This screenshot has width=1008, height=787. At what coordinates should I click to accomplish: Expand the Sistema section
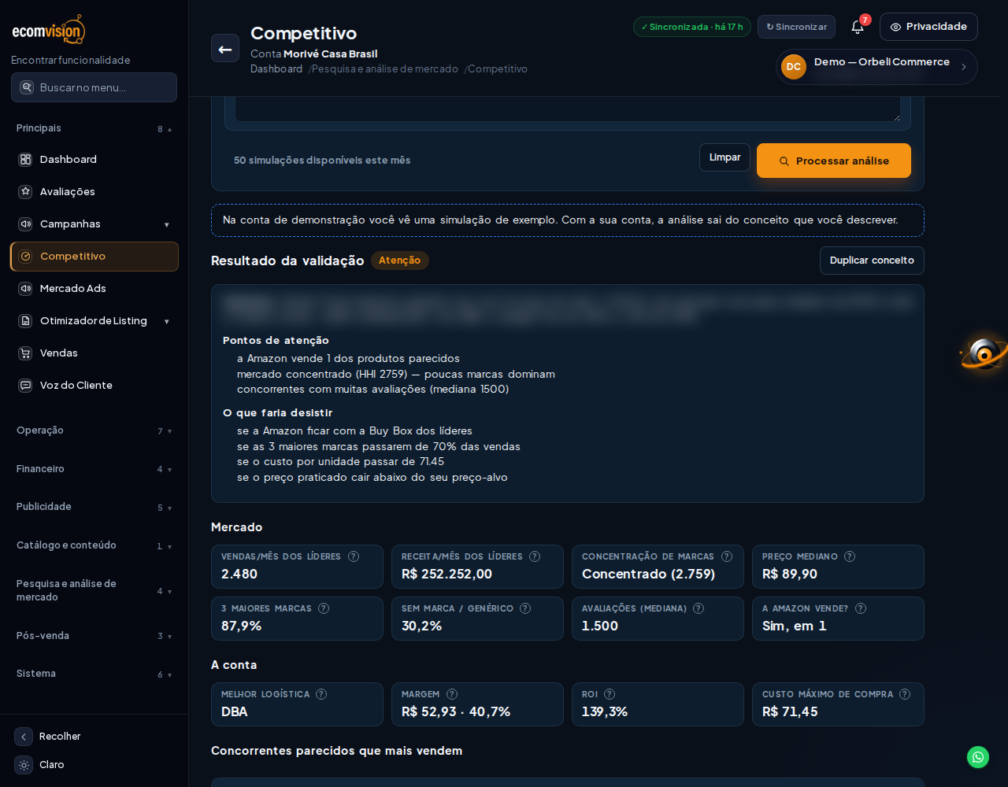pos(94,674)
